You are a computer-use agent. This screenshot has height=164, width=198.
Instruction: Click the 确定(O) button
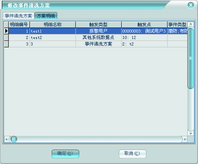point(65,154)
